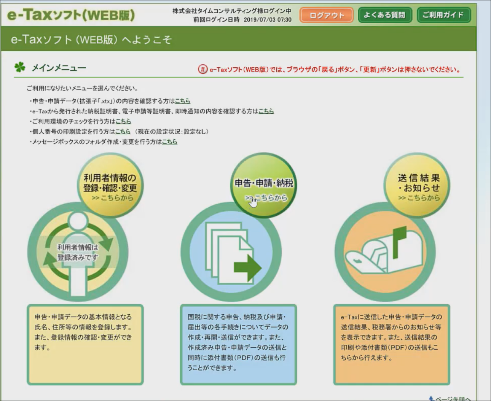Select 送信結果・お知らせ yellow circle
This screenshot has width=491, height=401.
point(418,185)
